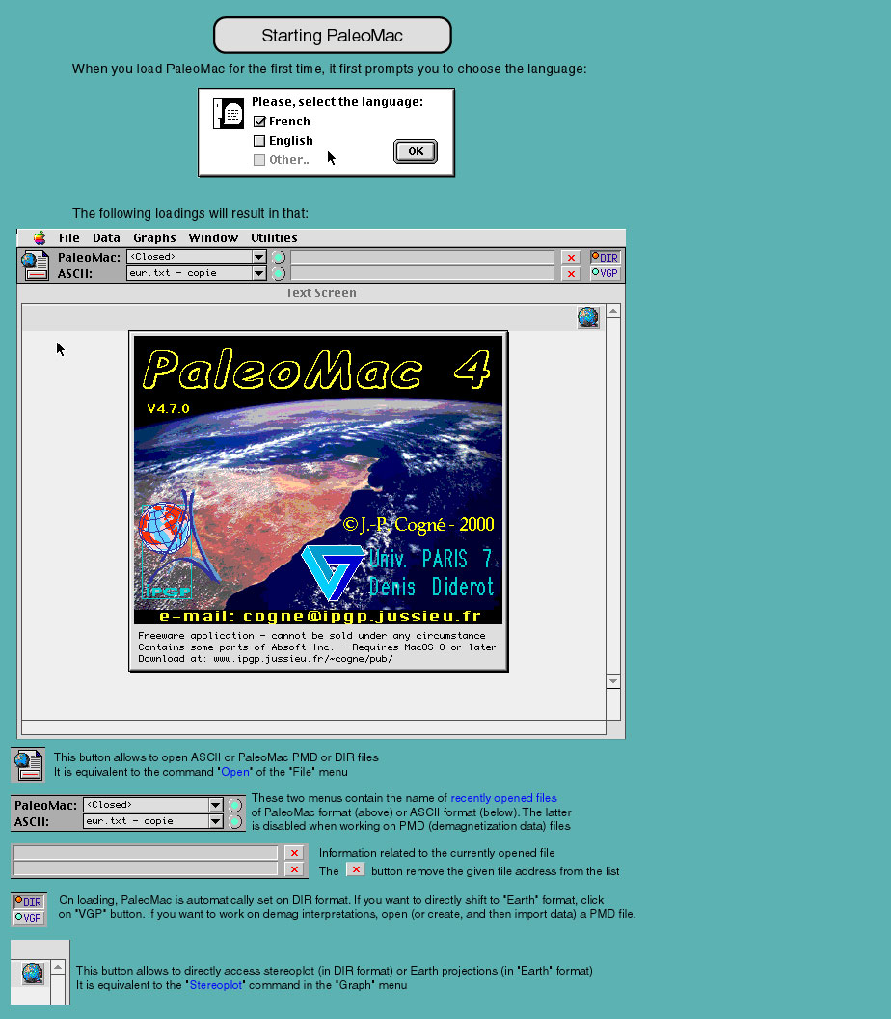Click the red X just left of the word 'The'
Image resolution: width=891 pixels, height=1019 pixels.
tap(294, 868)
